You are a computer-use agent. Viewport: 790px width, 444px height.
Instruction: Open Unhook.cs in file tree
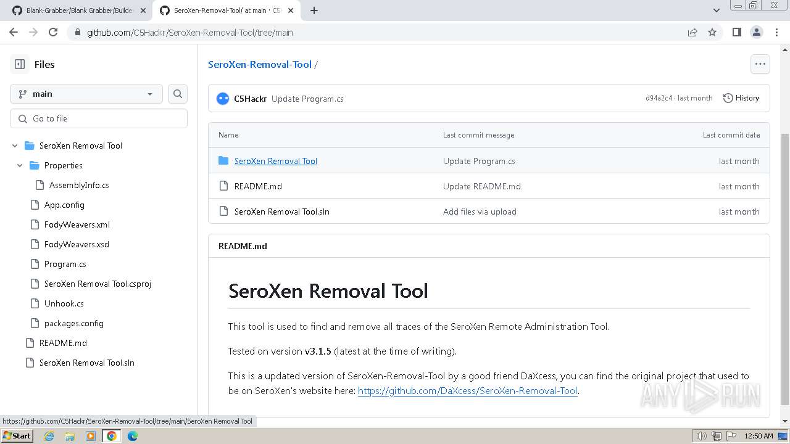point(64,303)
